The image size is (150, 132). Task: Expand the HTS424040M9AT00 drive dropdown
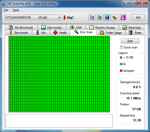pos(33,17)
